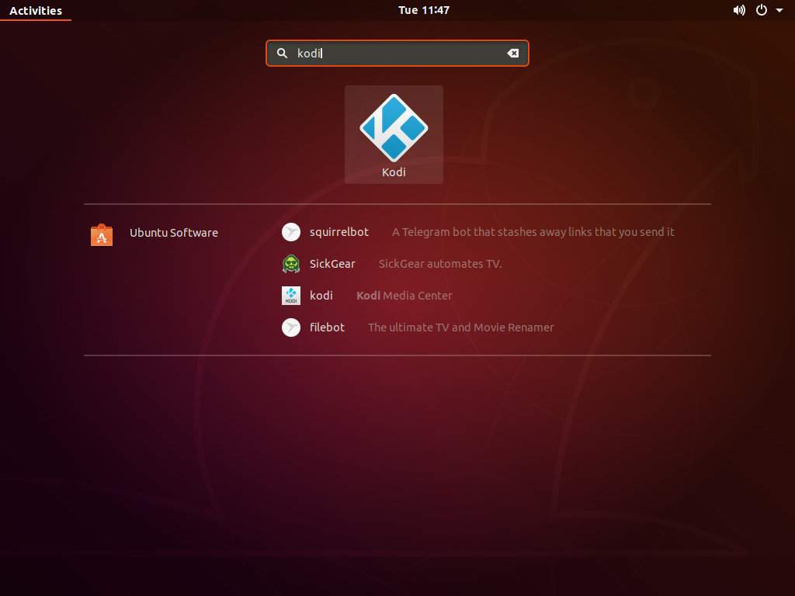795x596 pixels.
Task: Open the filebot result icon
Action: (290, 327)
